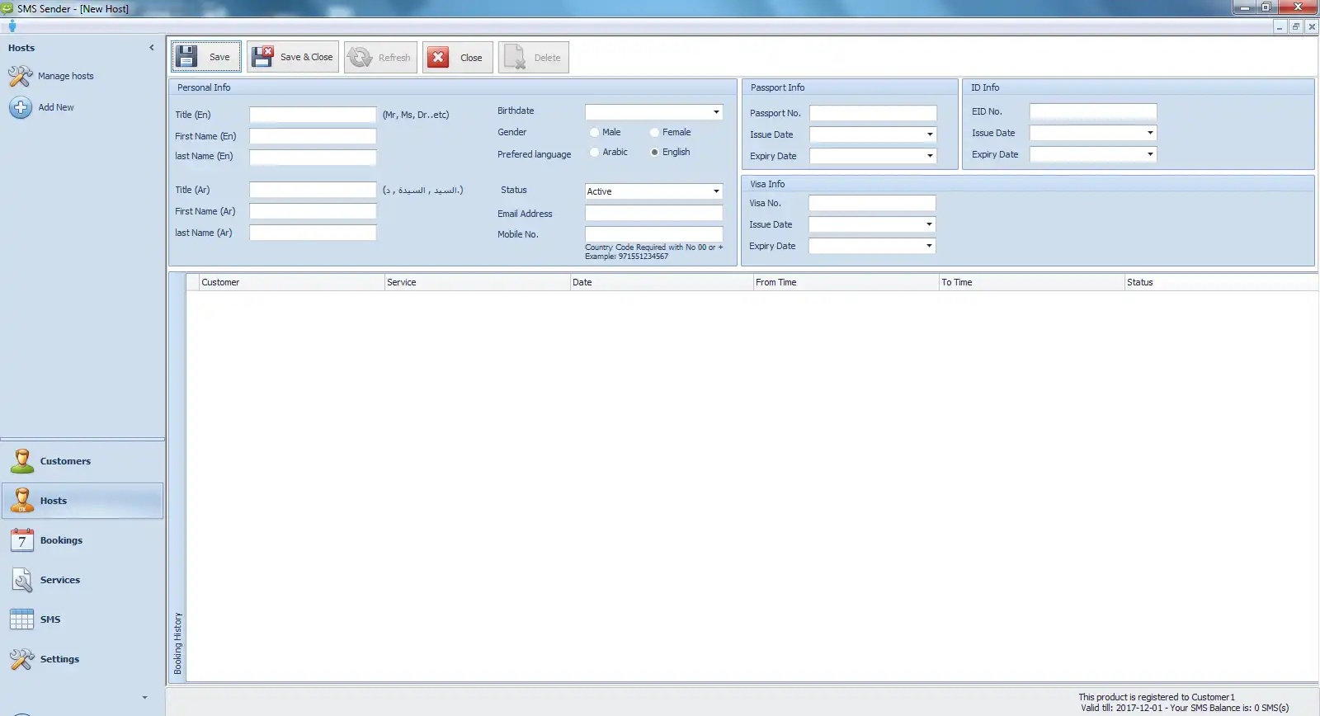Open the Passport Issue Date dropdown
Viewport: 1320px width, 716px height.
pyautogui.click(x=930, y=134)
